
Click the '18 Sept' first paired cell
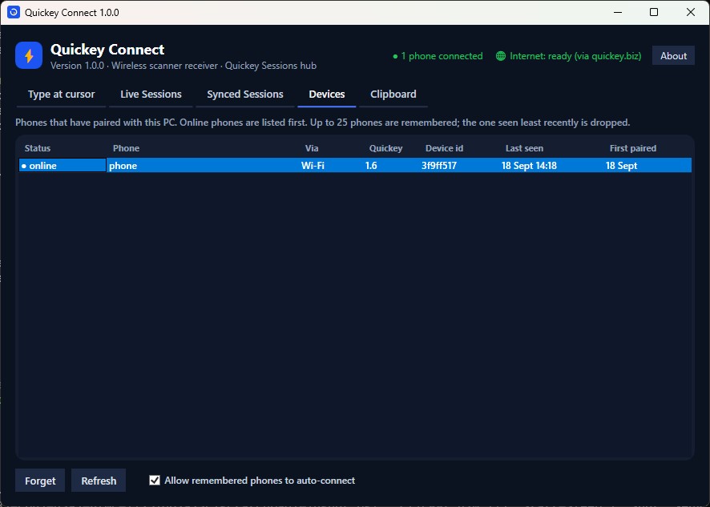[647, 165]
